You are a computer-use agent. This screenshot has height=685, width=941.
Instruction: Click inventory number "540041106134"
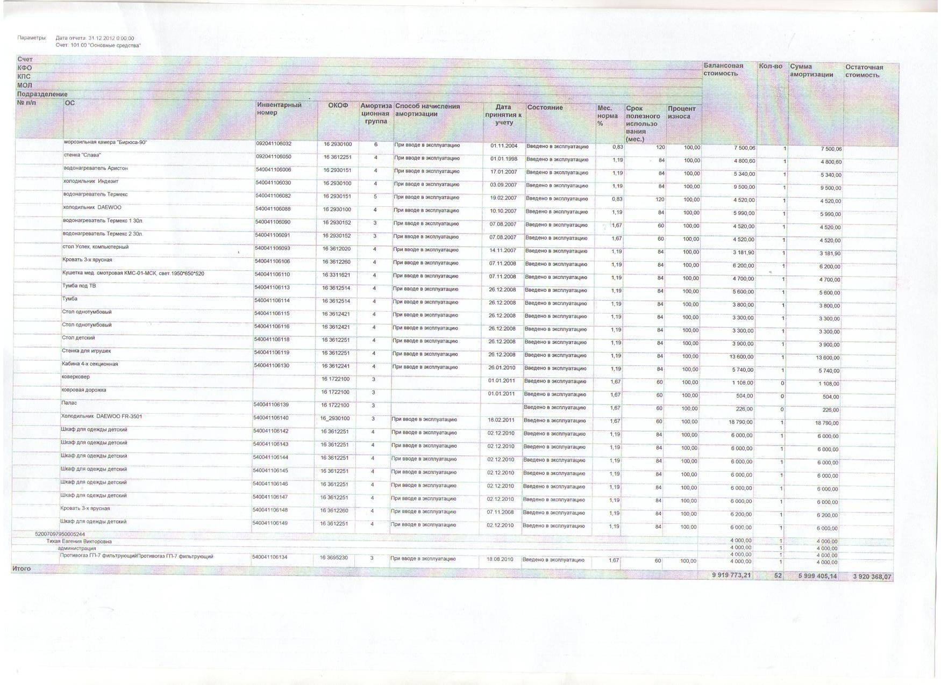(x=269, y=557)
